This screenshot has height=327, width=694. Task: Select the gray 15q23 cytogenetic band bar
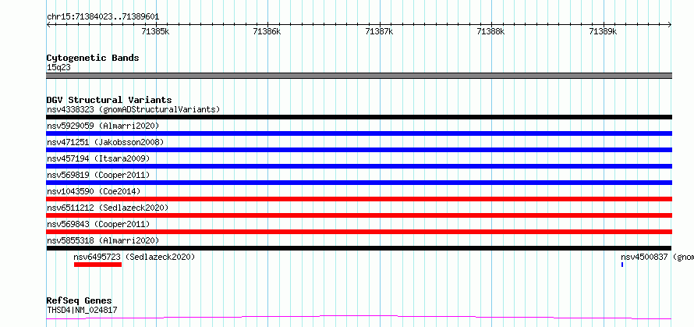(x=359, y=76)
